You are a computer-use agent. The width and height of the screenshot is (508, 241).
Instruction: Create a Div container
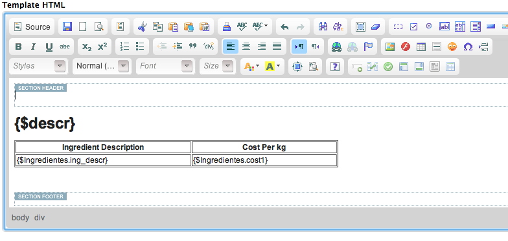(209, 47)
